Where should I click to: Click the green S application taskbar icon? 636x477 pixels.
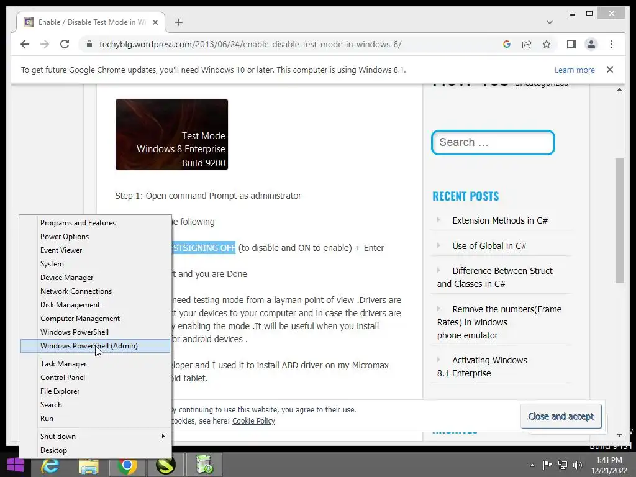tap(165, 465)
